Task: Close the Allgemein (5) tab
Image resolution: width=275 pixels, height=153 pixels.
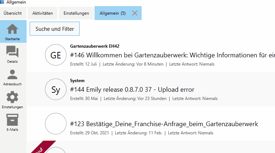Action: point(135,13)
